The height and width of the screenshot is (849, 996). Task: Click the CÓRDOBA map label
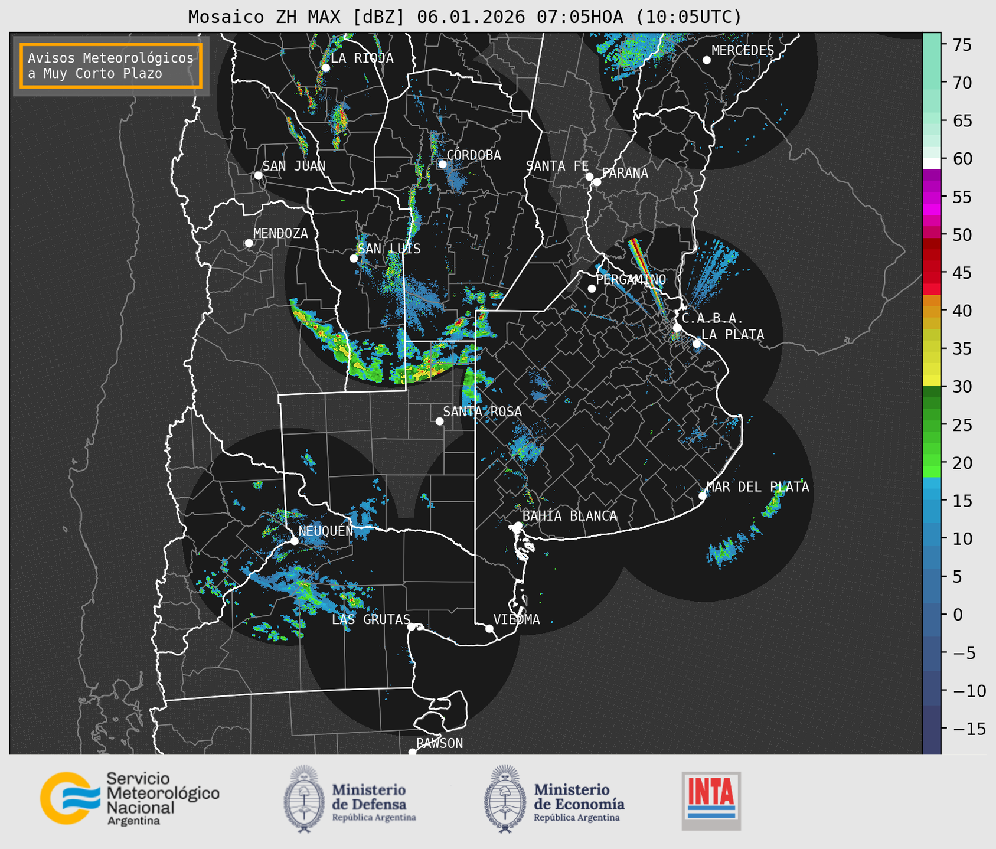click(473, 155)
